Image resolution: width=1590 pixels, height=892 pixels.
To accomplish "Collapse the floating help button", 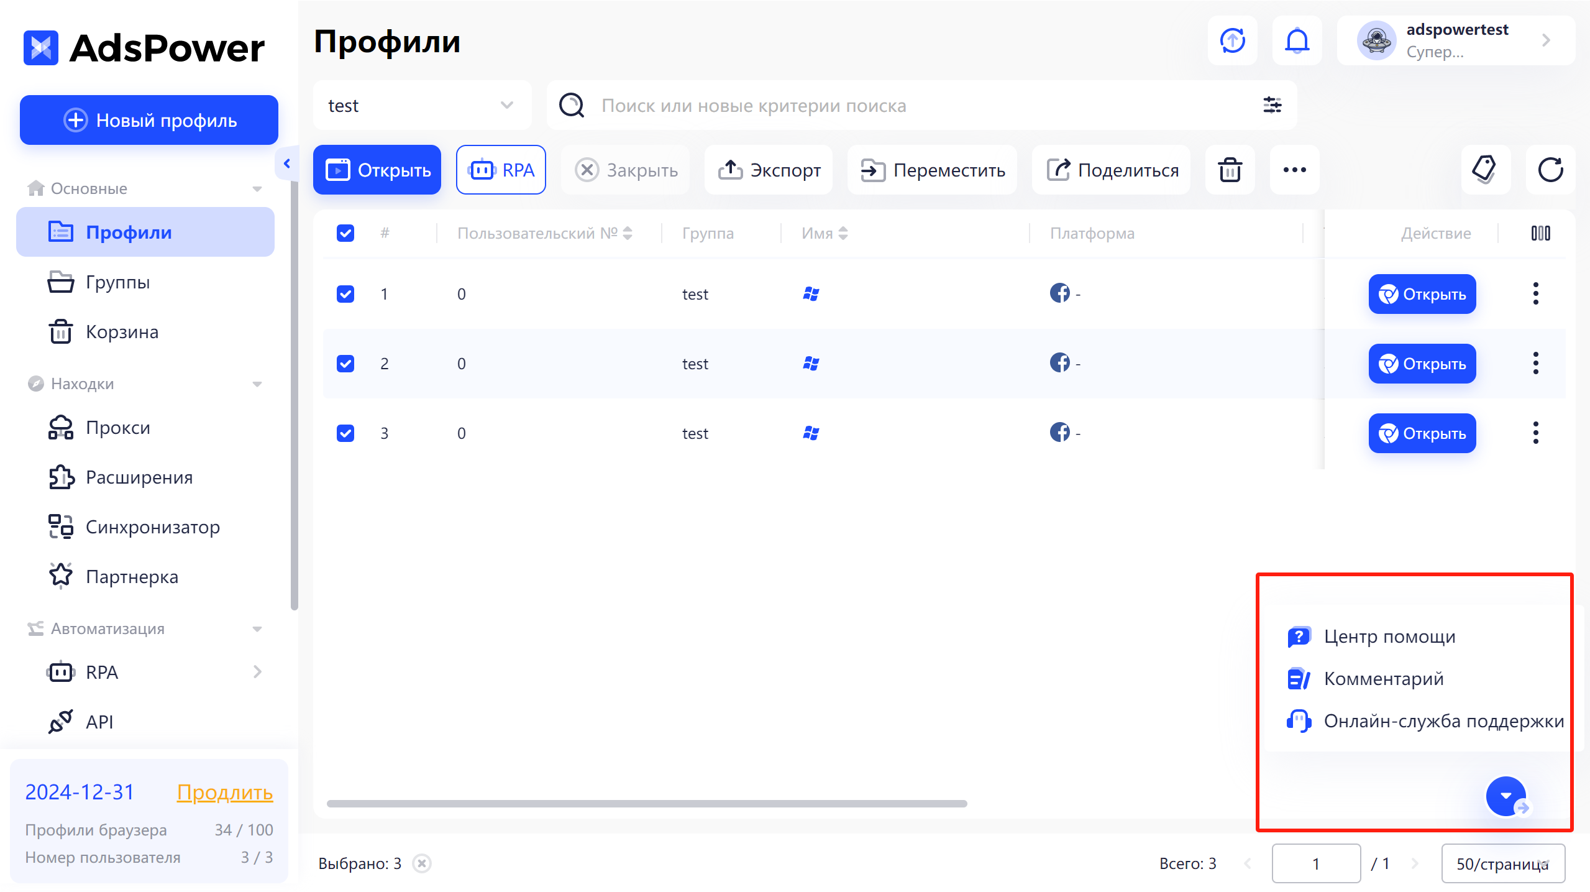I will coord(1505,796).
